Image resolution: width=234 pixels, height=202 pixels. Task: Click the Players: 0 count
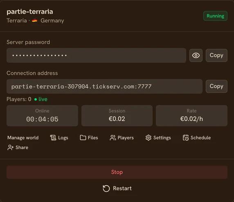pyautogui.click(x=19, y=99)
